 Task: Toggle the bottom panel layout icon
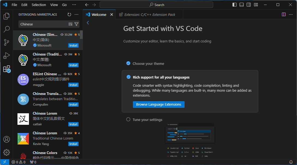point(242,5)
